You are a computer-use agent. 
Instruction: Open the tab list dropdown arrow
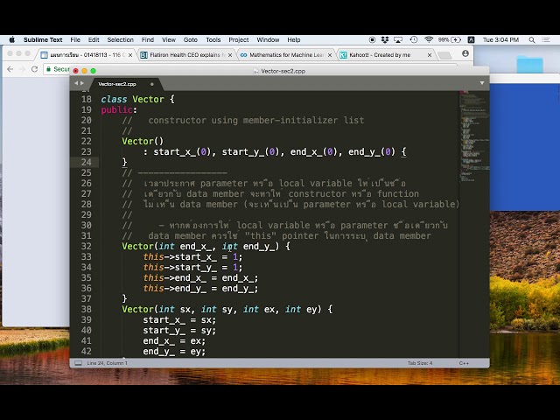pyautogui.click(x=482, y=83)
